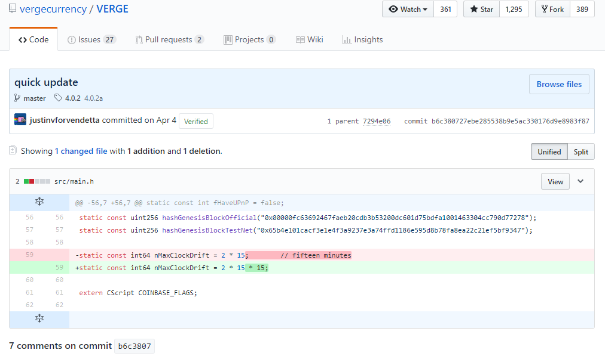Switch to the Code tab
This screenshot has height=359, width=605.
coord(33,39)
